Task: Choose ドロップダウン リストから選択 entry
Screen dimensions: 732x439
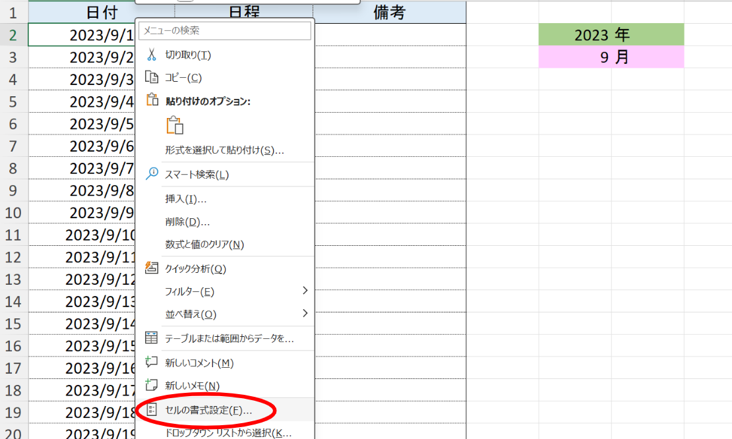Action: tap(228, 433)
